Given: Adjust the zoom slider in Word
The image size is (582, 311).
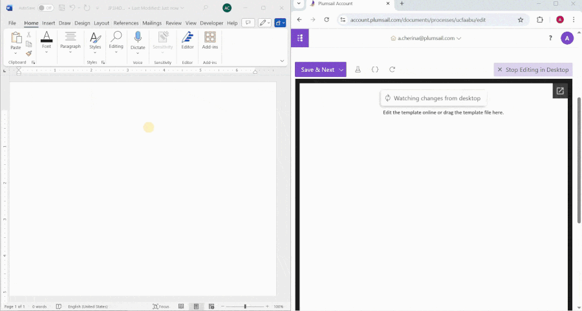Looking at the screenshot, I should coord(245,306).
